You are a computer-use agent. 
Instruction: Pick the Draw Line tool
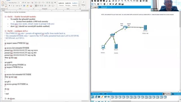click(107, 4)
